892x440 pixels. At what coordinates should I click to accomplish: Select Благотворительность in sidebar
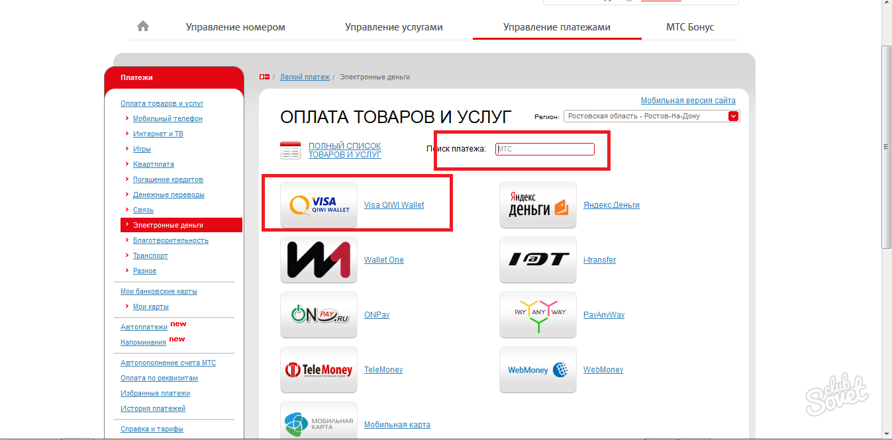pyautogui.click(x=171, y=240)
